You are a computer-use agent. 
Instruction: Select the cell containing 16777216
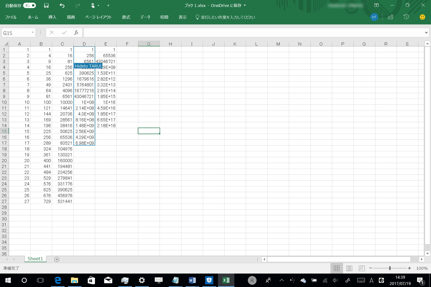pyautogui.click(x=84, y=91)
